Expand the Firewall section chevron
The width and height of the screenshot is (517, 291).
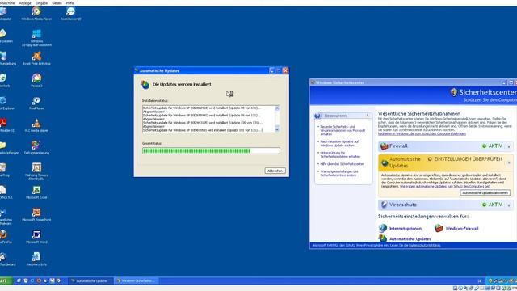(x=509, y=146)
